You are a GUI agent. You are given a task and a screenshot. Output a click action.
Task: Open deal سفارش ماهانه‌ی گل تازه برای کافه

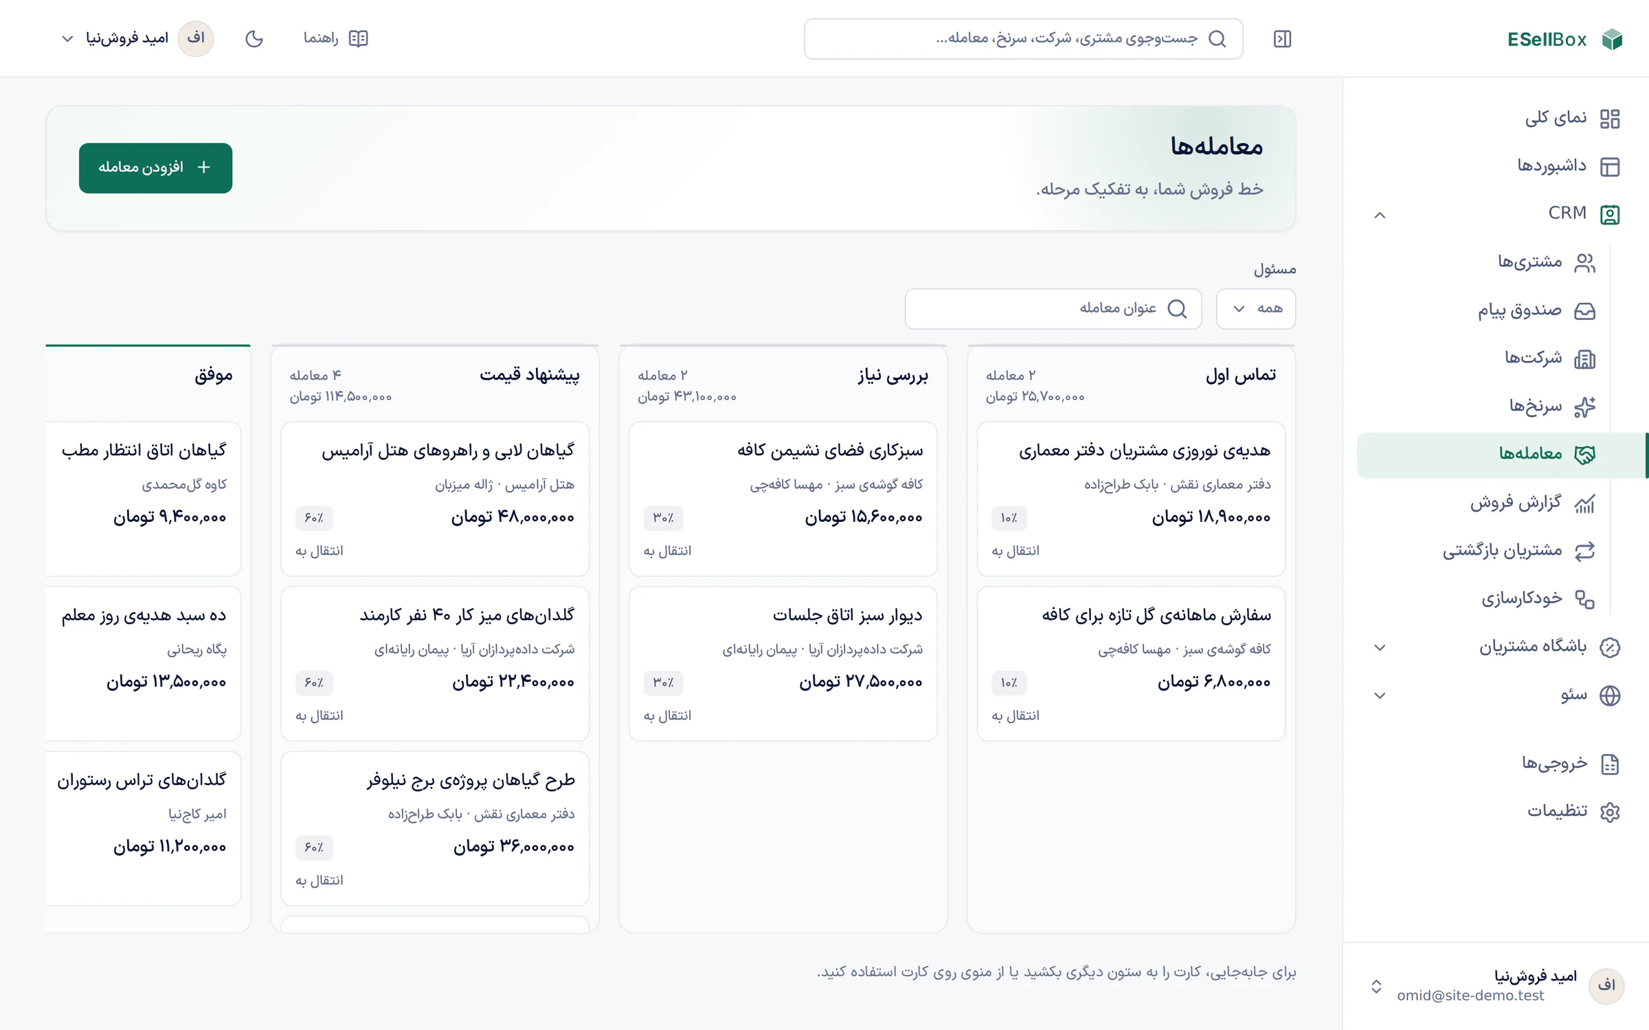[x=1156, y=615]
